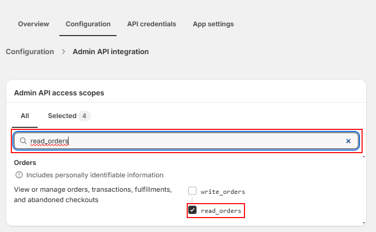Clear the read_orders search with the X icon
Viewport: 376px width, 232px height.
[x=348, y=141]
